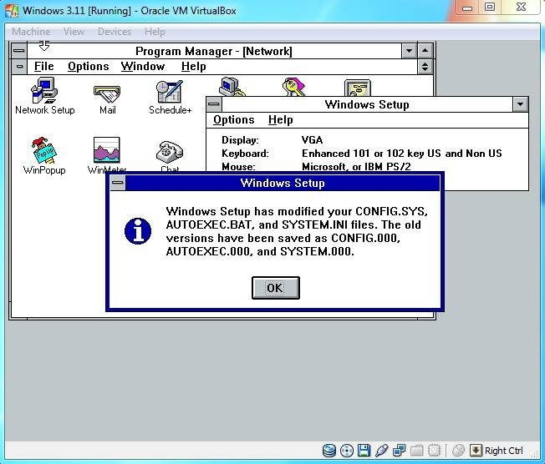
Task: Open the Schedule+ calendar icon
Action: [170, 91]
